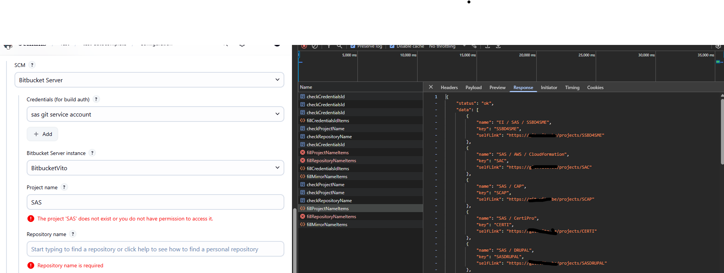Click the project 'SAS' does not exist error

click(x=125, y=219)
